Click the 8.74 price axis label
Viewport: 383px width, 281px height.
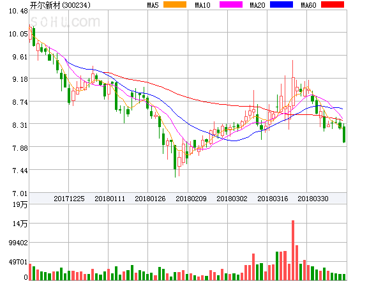coord(20,102)
